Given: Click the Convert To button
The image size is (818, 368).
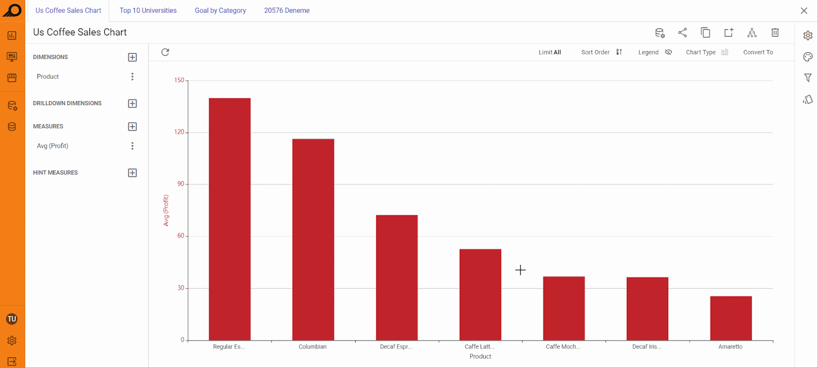Looking at the screenshot, I should [x=758, y=52].
